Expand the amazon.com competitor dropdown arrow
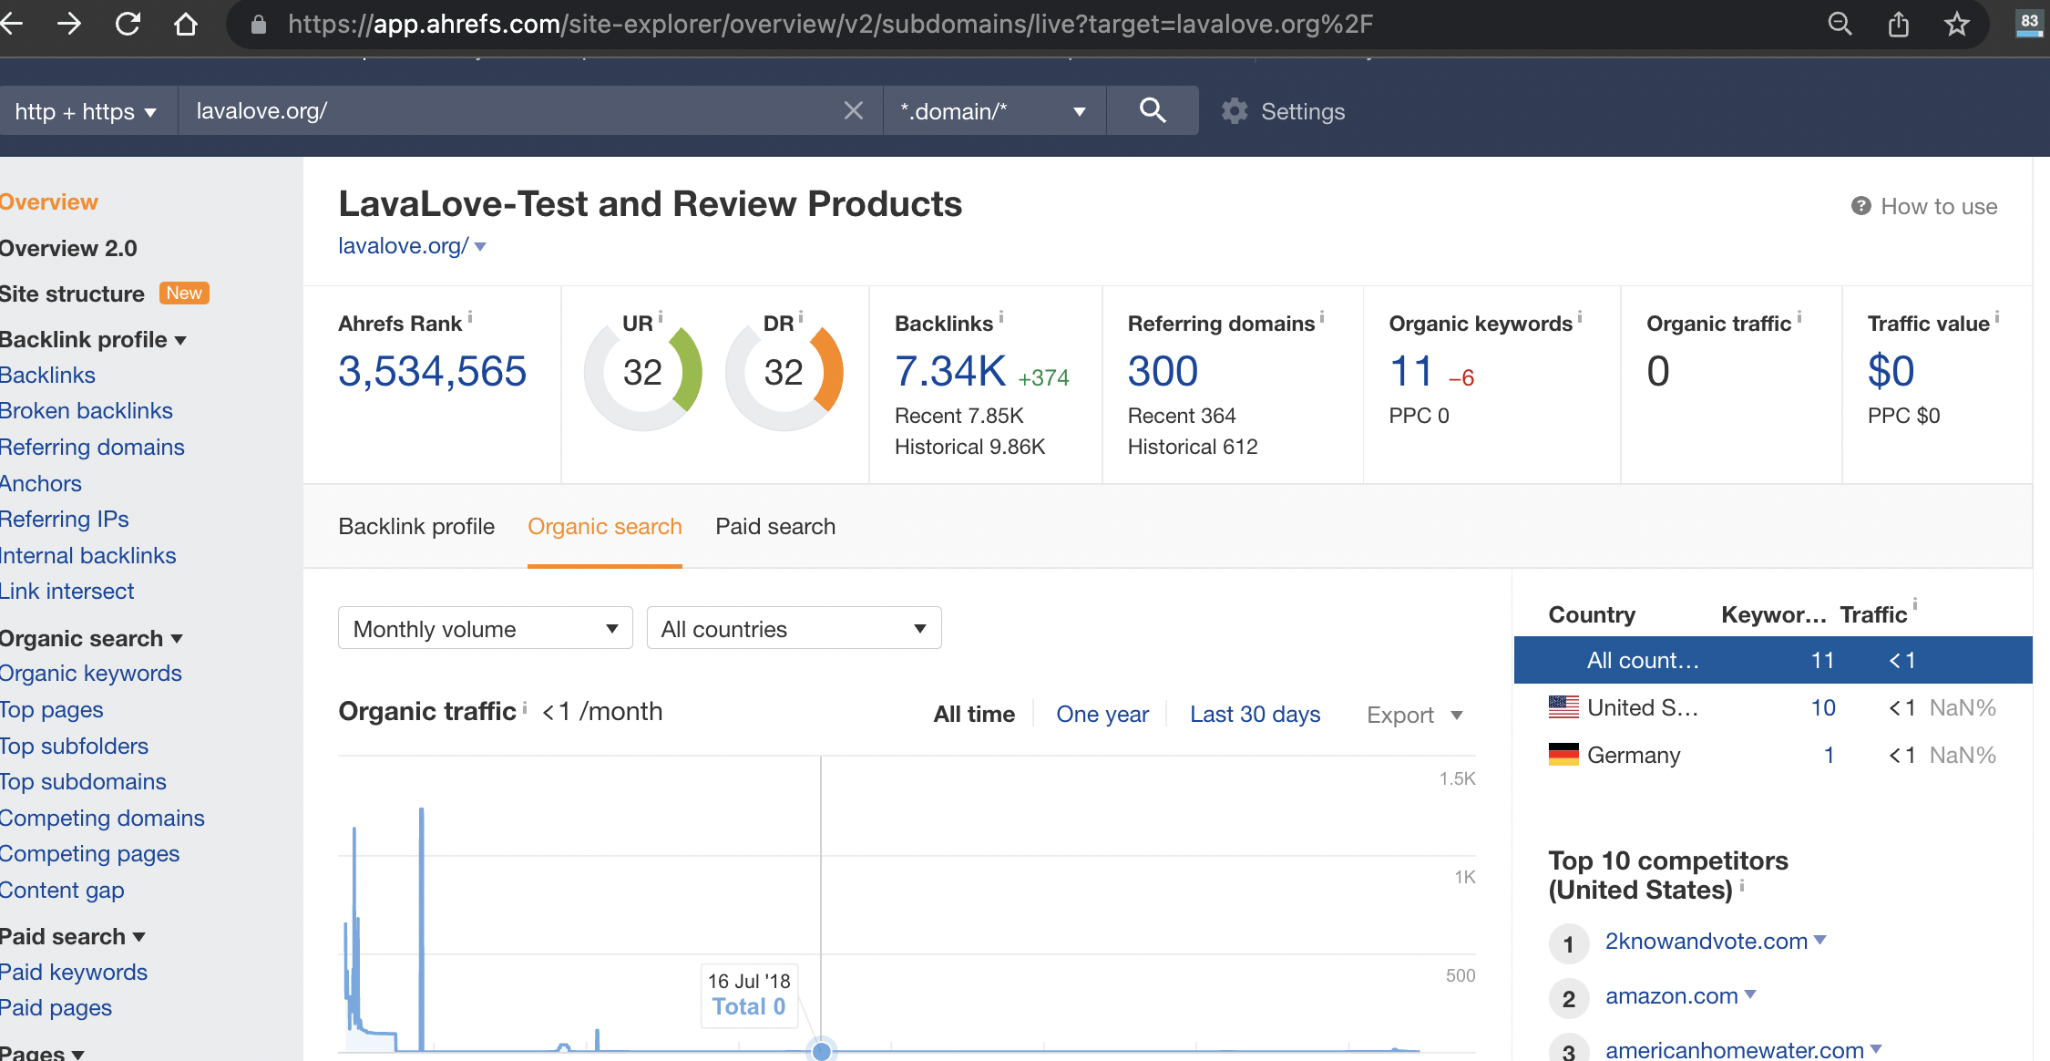Screen dimensions: 2050x1061 pos(1750,994)
